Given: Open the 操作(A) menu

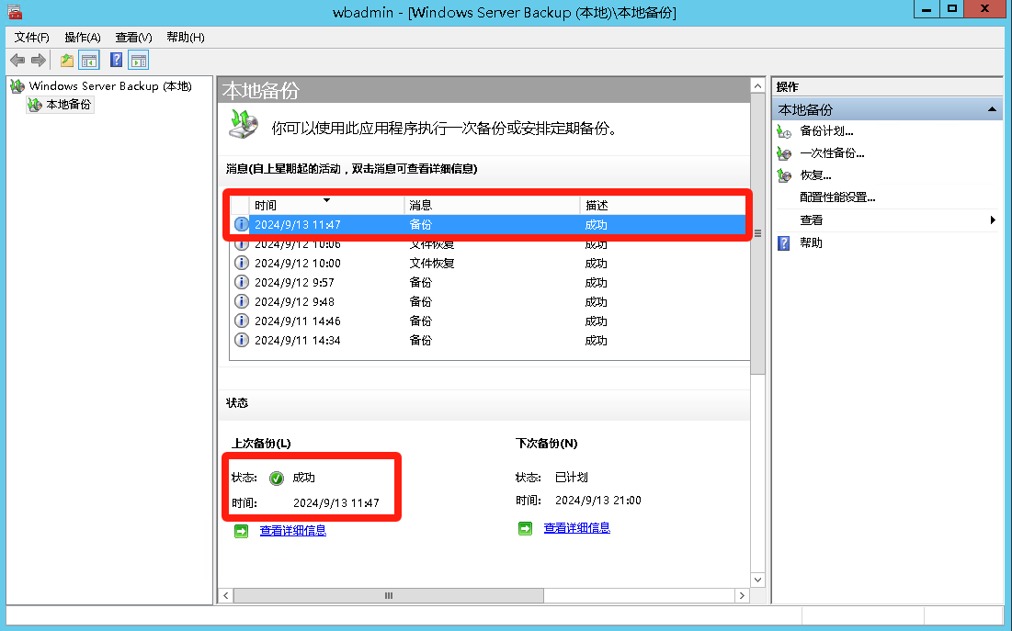Looking at the screenshot, I should (x=83, y=38).
